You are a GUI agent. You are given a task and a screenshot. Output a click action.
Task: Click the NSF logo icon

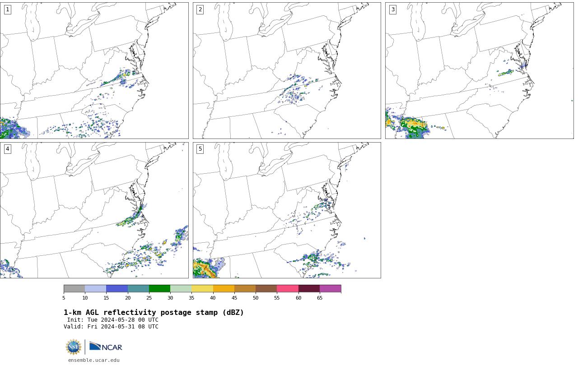tap(74, 347)
